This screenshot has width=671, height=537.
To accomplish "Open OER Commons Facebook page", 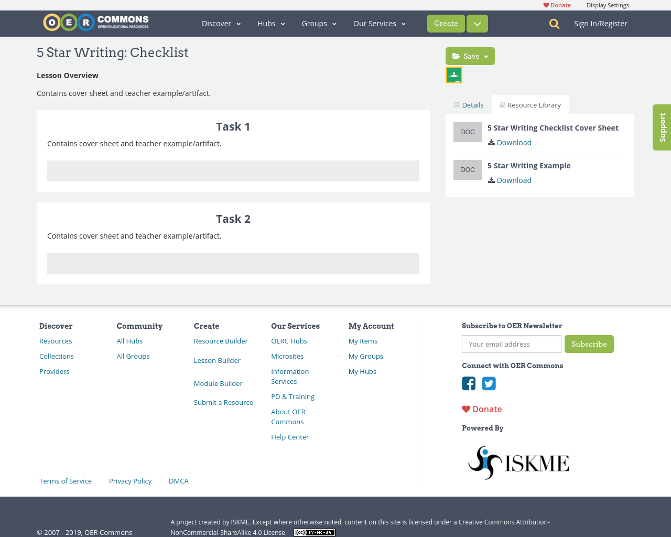I will coord(469,383).
